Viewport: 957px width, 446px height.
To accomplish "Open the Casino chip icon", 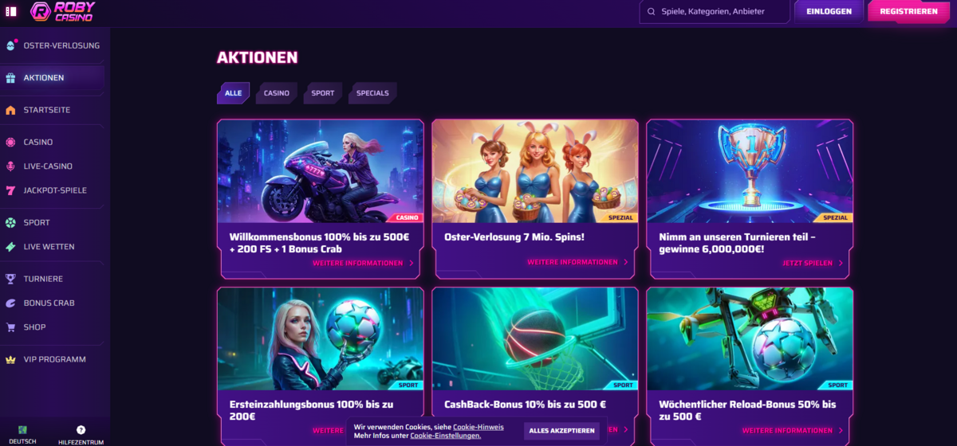I will point(10,142).
